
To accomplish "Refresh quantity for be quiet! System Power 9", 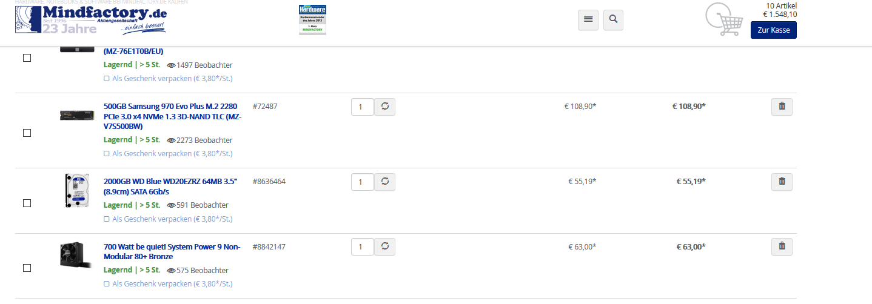I will pyautogui.click(x=384, y=246).
